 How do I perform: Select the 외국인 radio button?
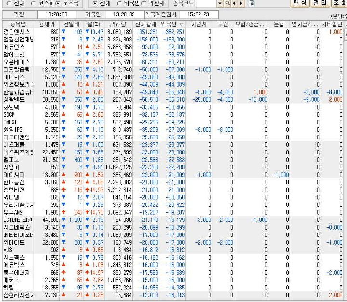(119, 3)
